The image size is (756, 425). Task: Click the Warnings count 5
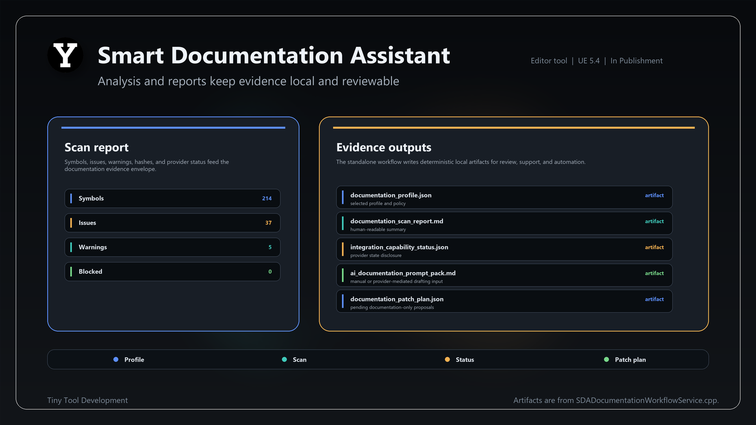270,247
